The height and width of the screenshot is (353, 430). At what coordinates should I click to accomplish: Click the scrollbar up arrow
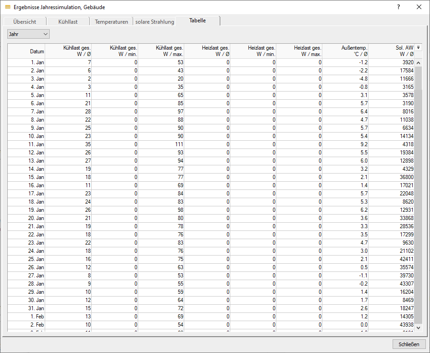pyautogui.click(x=418, y=63)
